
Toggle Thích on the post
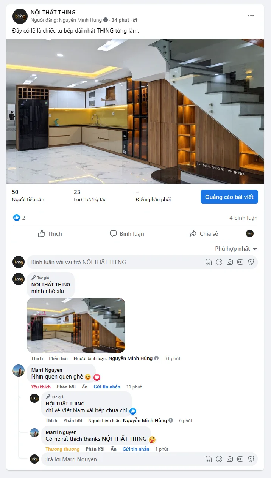point(50,233)
